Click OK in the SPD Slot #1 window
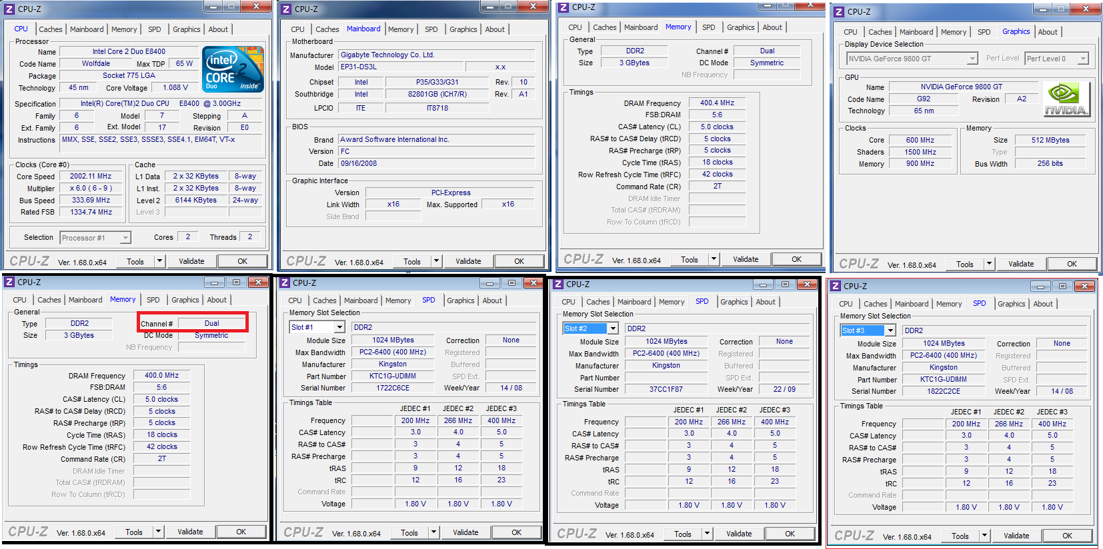The width and height of the screenshot is (1103, 549). point(517,532)
